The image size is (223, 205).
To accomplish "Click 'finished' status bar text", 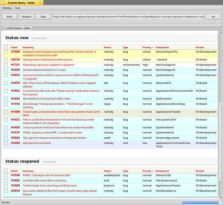I will (x=6, y=203).
